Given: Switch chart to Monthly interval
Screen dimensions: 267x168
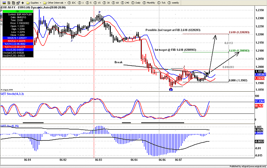Looking at the screenshot, I should coord(149,3).
